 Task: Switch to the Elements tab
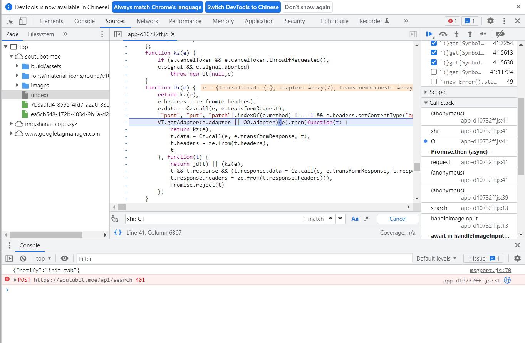click(52, 21)
